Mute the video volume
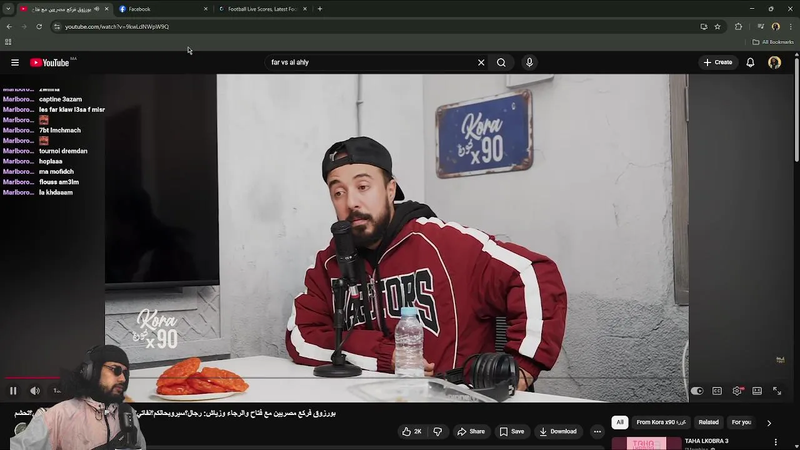 tap(35, 391)
